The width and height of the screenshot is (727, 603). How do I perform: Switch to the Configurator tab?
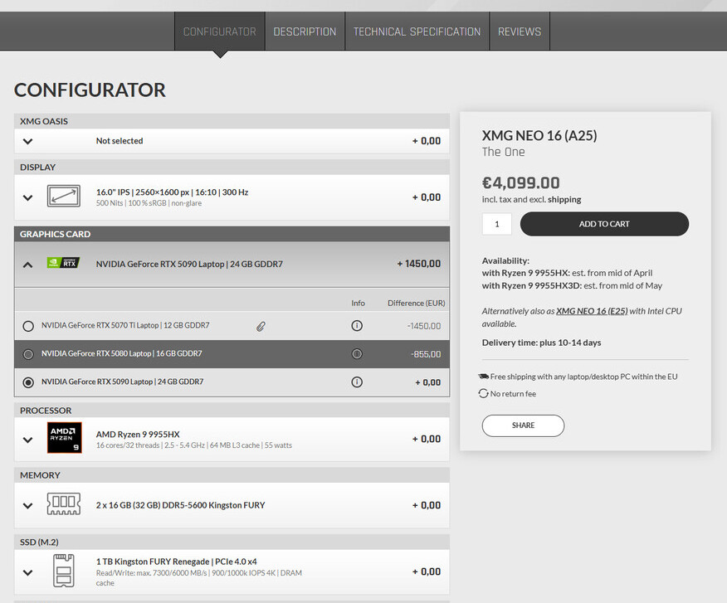click(x=220, y=32)
